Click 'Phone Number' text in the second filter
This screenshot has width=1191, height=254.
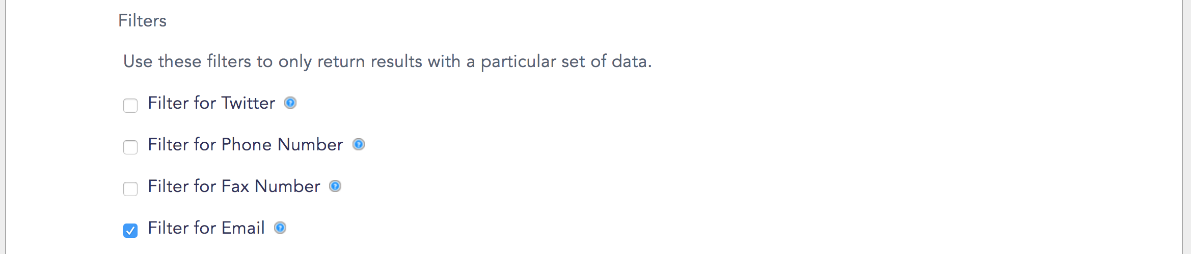[282, 145]
